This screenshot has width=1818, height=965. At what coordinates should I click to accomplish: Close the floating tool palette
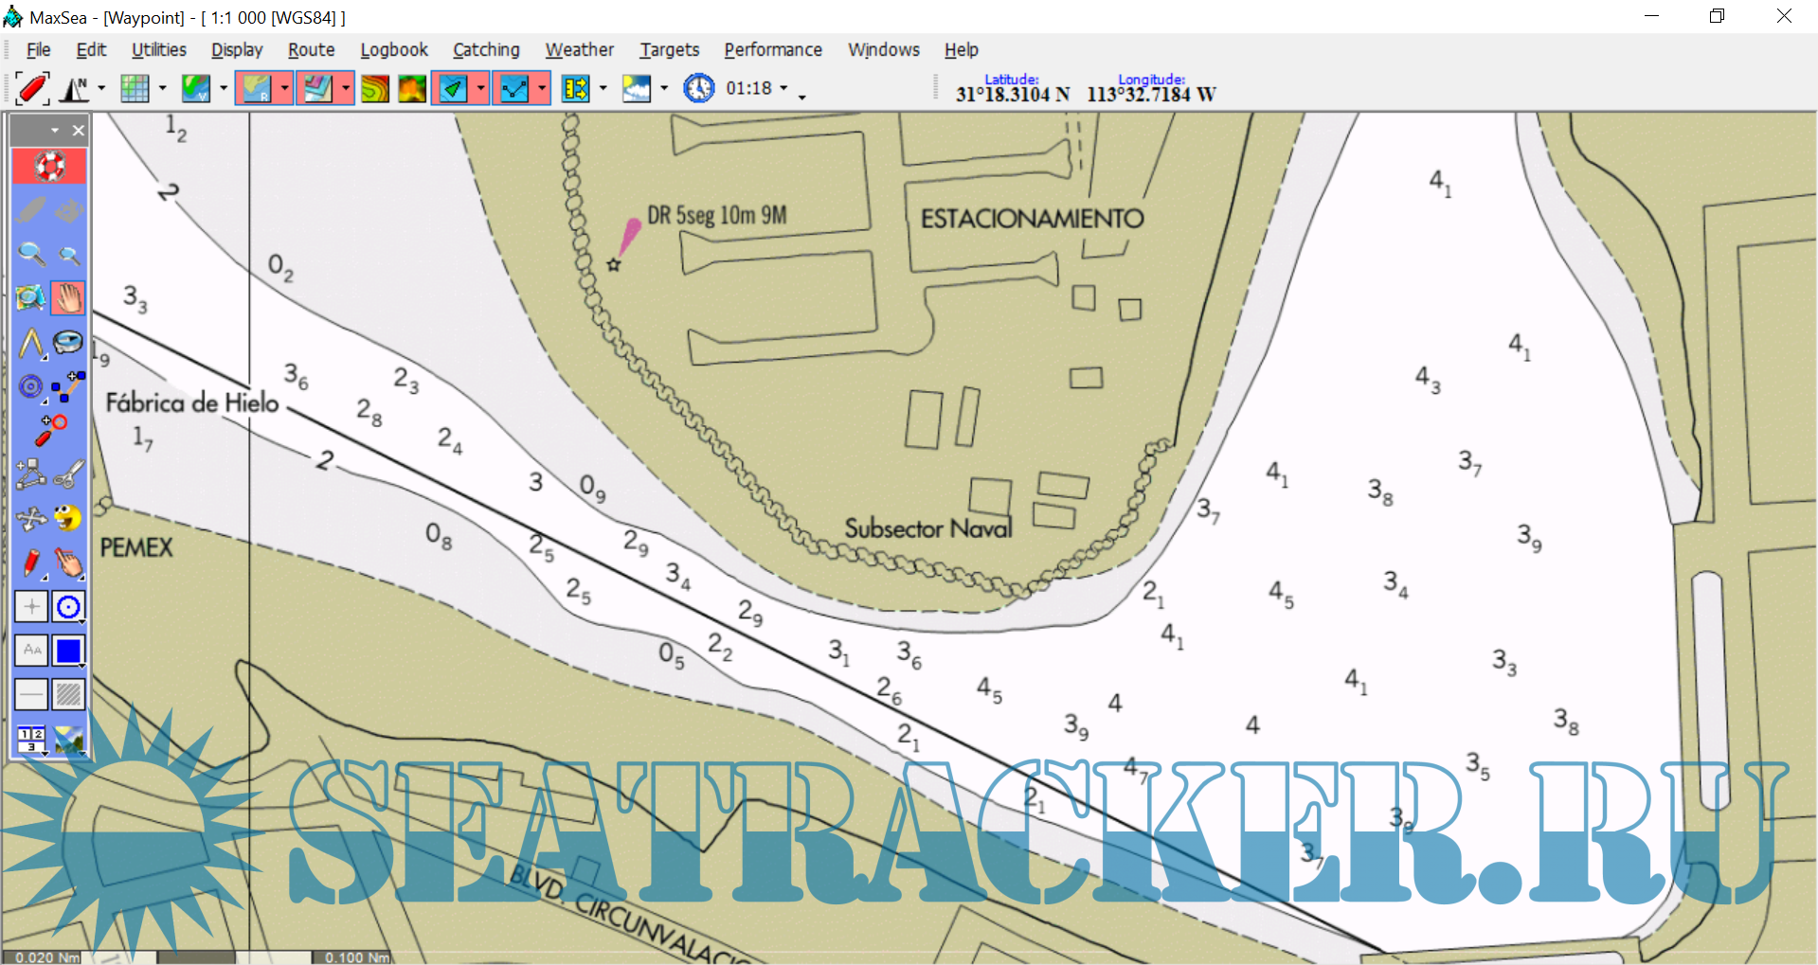(x=79, y=131)
